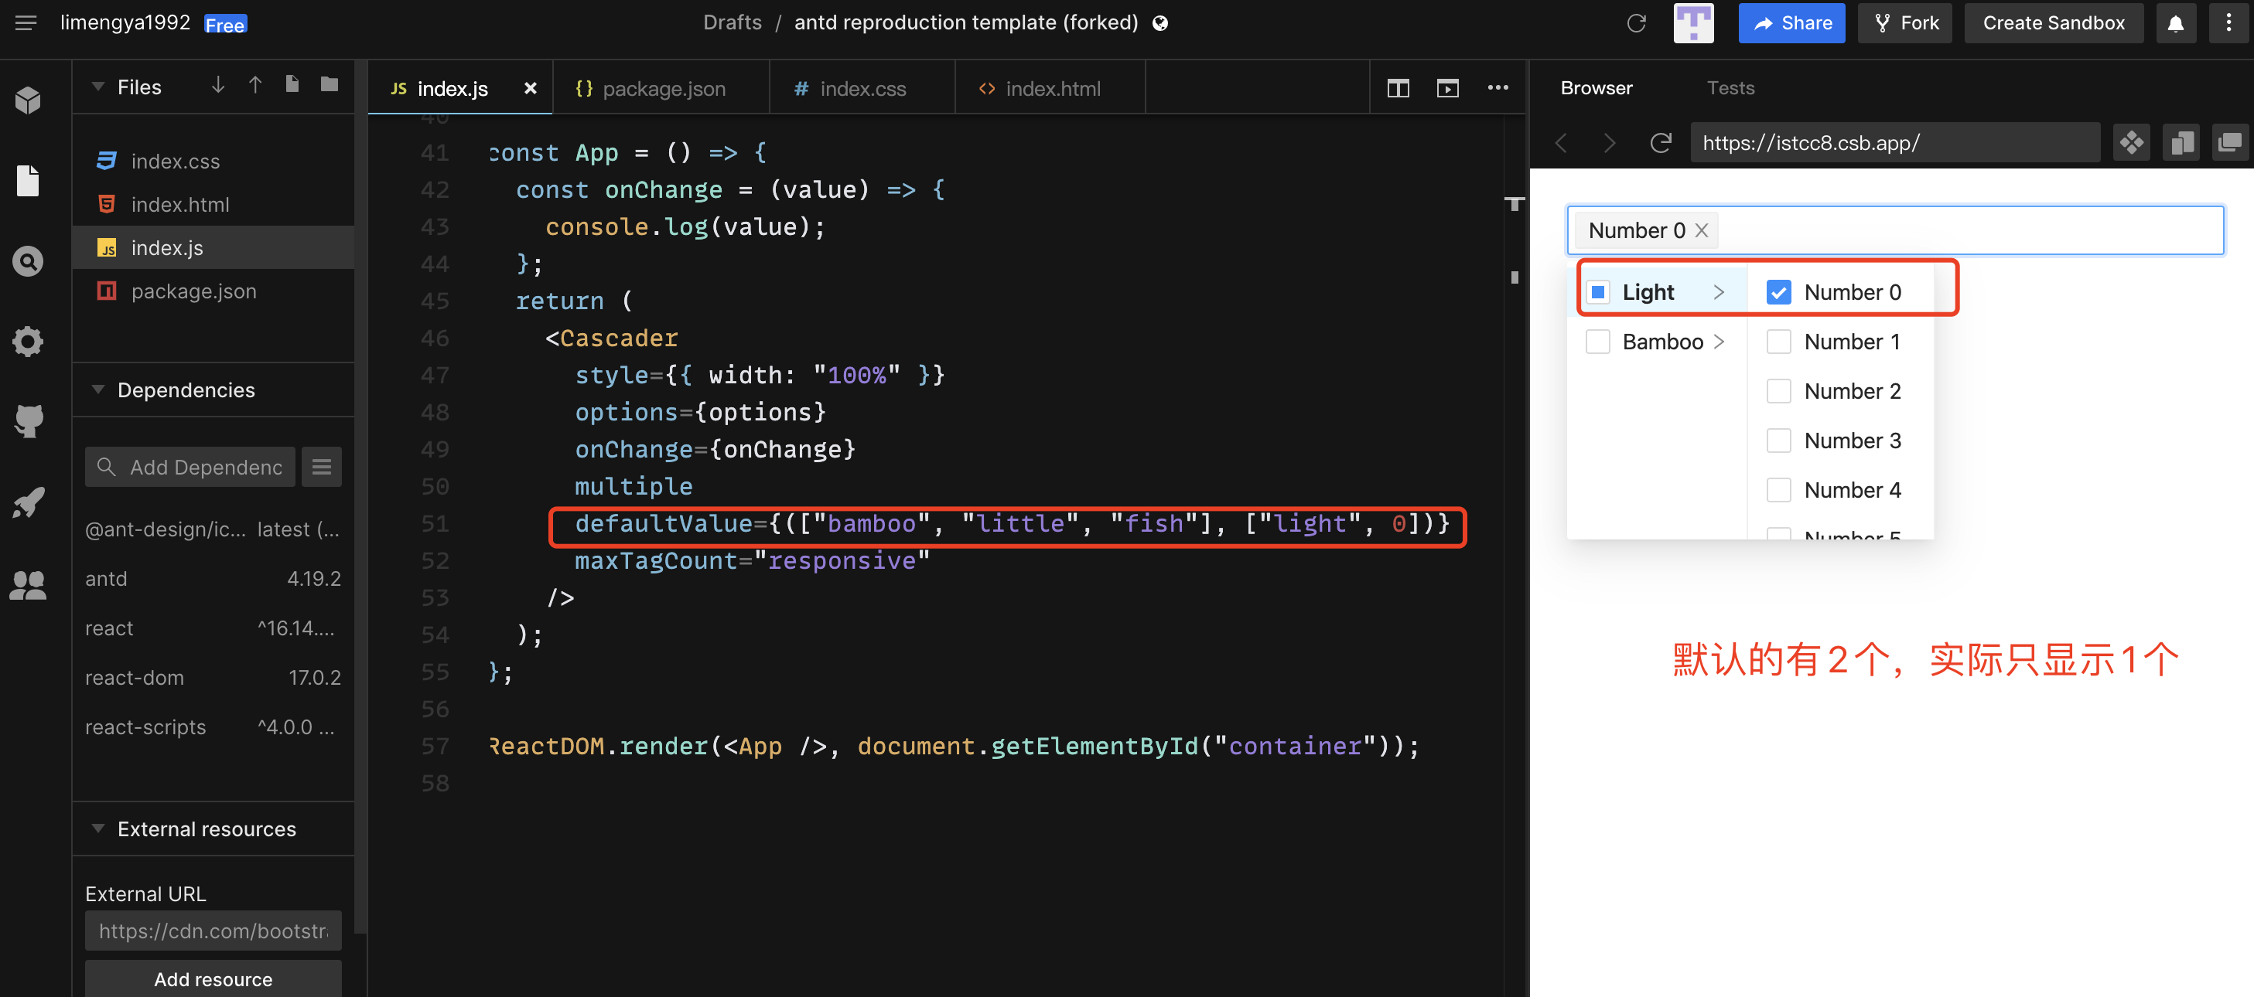
Task: Check the Number 1 checkbox
Action: 1778,341
